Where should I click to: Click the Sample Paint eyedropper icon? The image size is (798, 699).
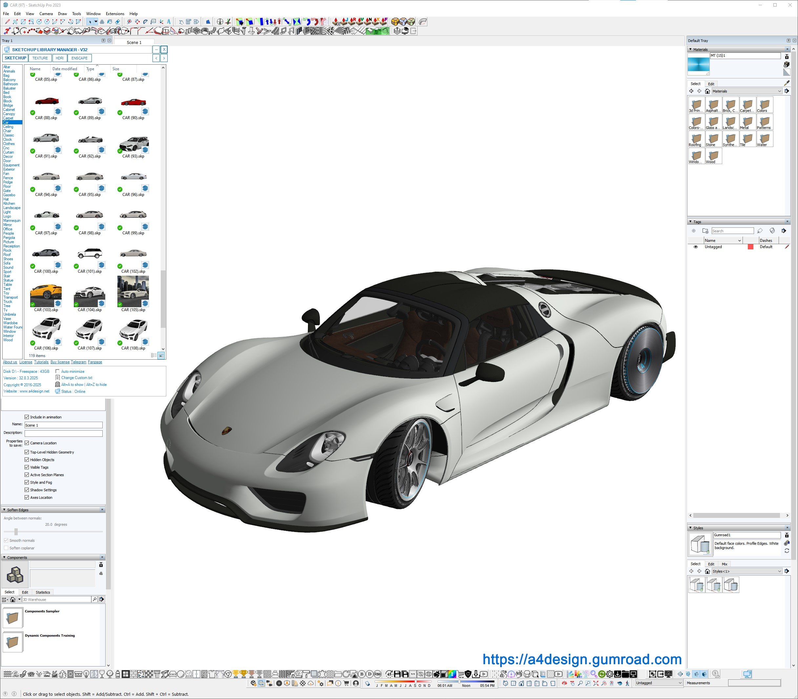coord(786,83)
